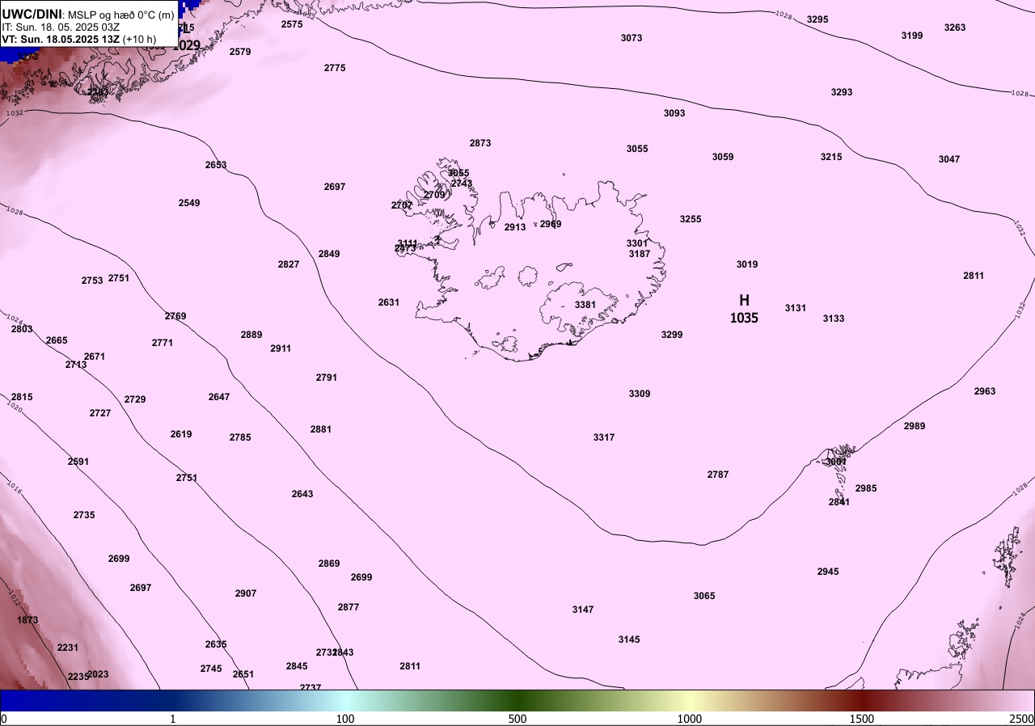Click the height value 3381 over Iceland

(585, 305)
